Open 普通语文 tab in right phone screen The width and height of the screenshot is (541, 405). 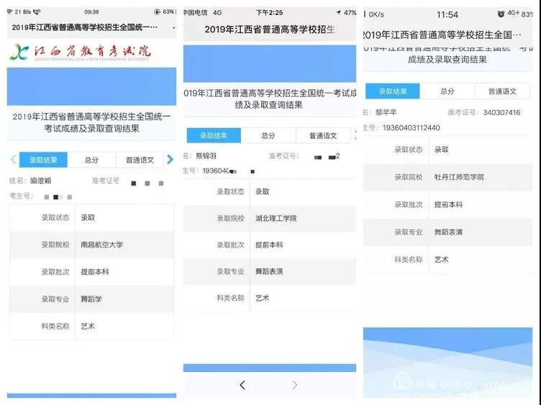coord(502,91)
